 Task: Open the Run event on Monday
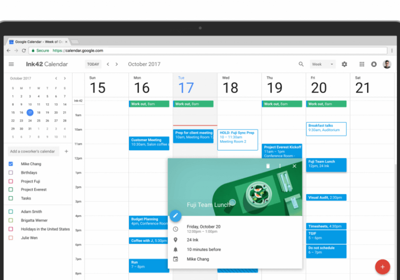coord(148,265)
